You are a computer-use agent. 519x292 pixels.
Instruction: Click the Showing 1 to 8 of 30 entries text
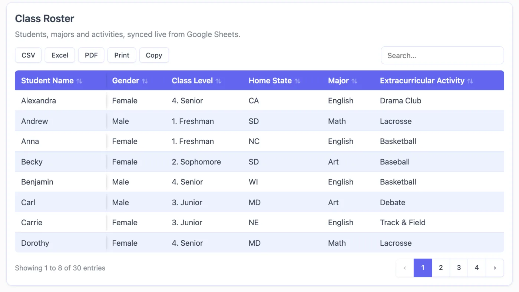[x=60, y=268]
